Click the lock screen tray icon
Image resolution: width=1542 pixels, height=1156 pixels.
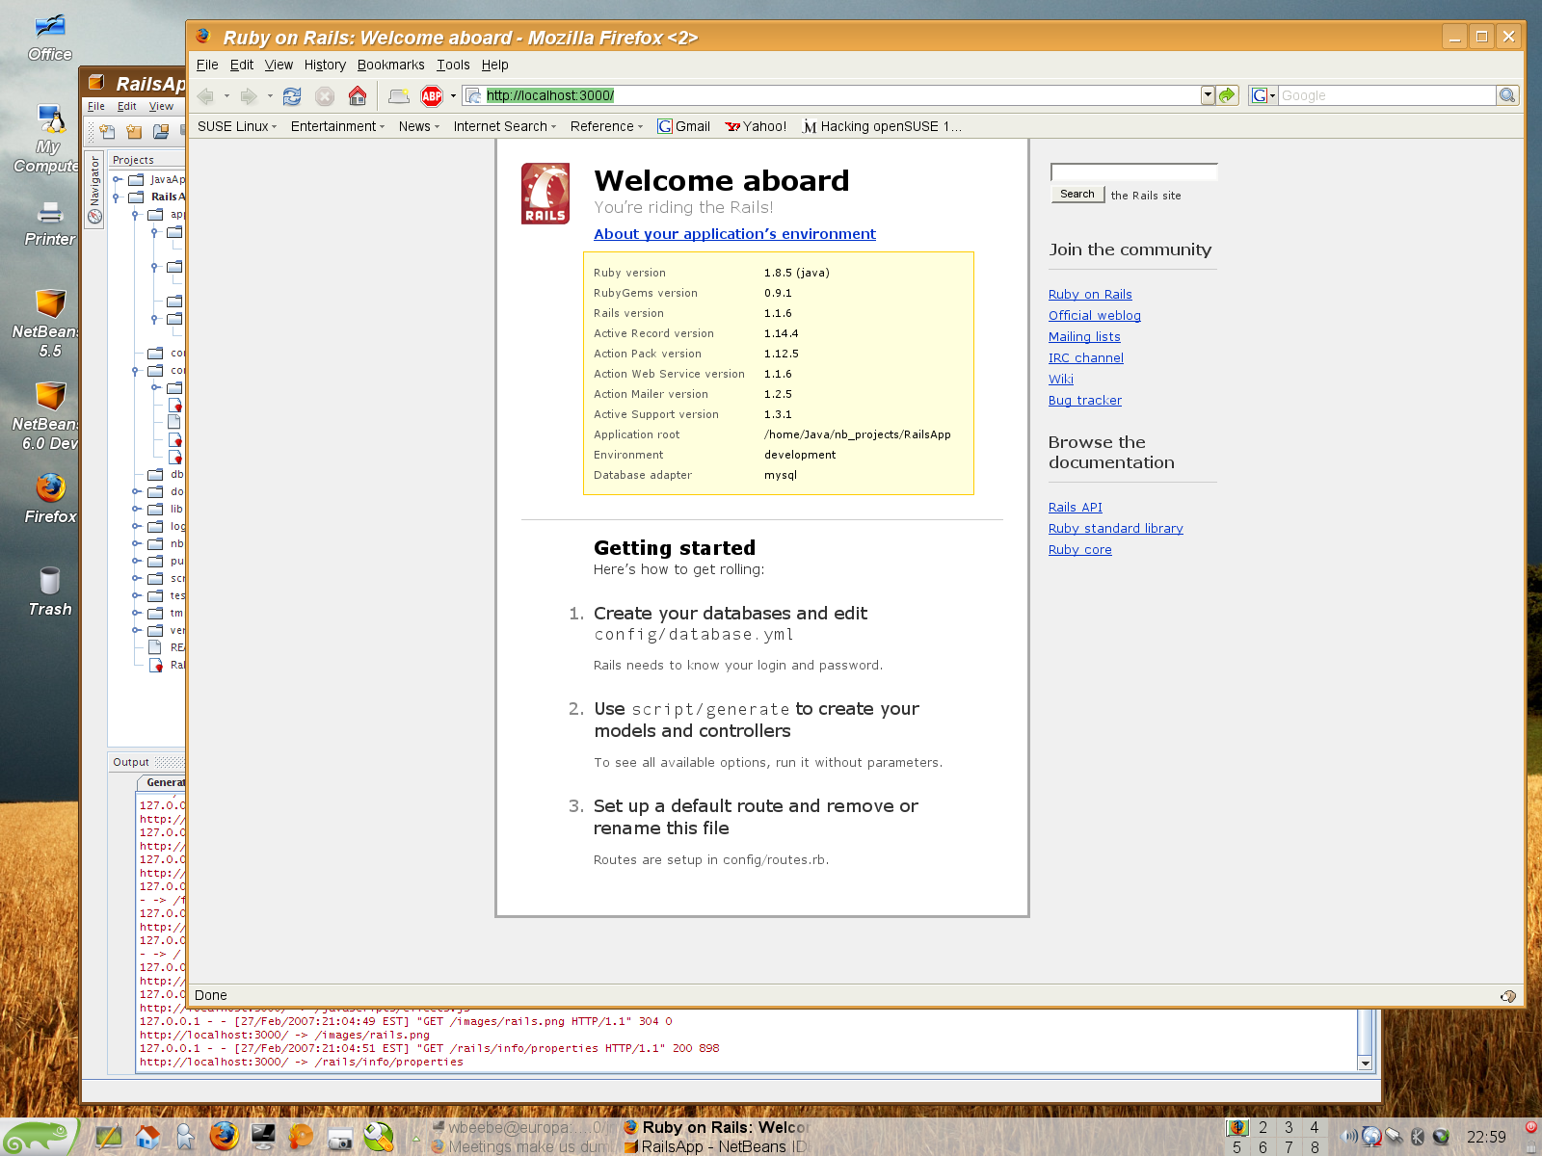point(1531,1144)
